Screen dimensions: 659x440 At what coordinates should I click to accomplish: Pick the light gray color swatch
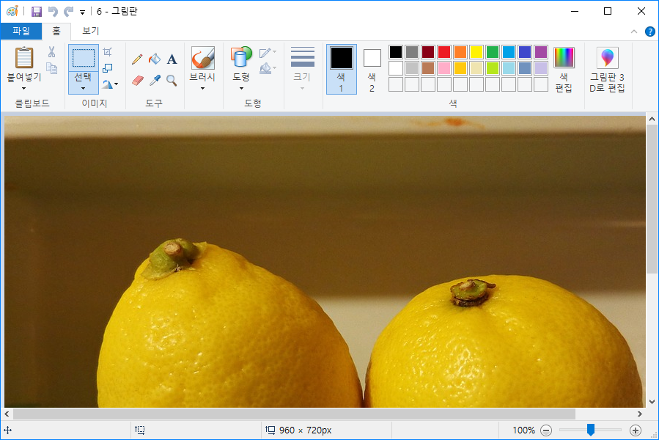pos(412,67)
